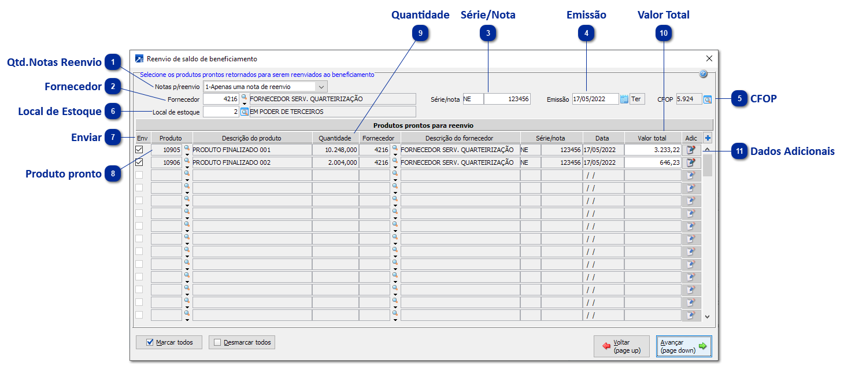
Task: Open additional data for product 10906
Action: 691,163
